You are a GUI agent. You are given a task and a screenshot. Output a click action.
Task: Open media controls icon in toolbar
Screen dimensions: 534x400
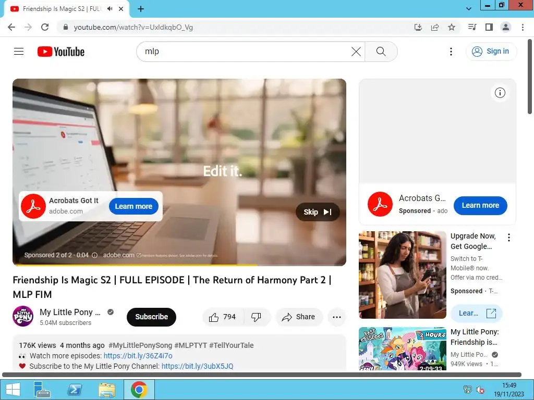click(472, 27)
